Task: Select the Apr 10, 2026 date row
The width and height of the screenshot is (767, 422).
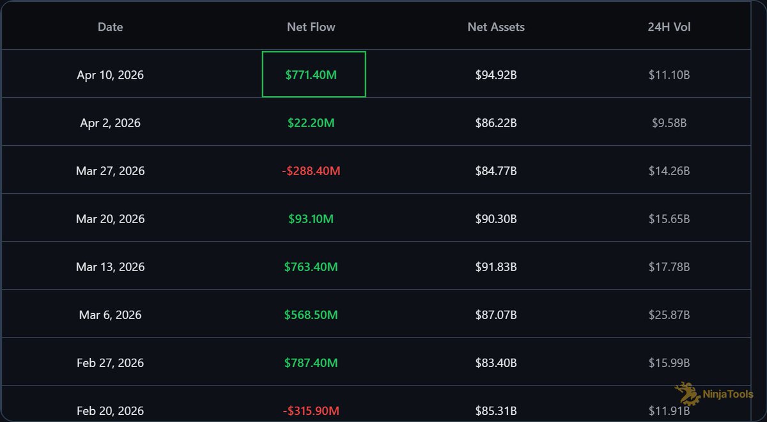Action: [110, 75]
